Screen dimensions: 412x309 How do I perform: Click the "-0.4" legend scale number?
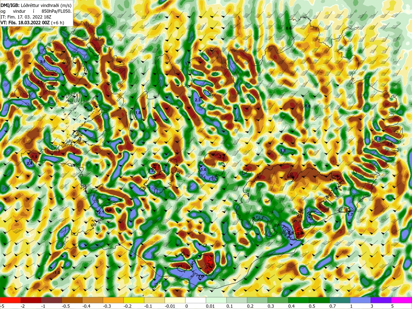click(86, 306)
